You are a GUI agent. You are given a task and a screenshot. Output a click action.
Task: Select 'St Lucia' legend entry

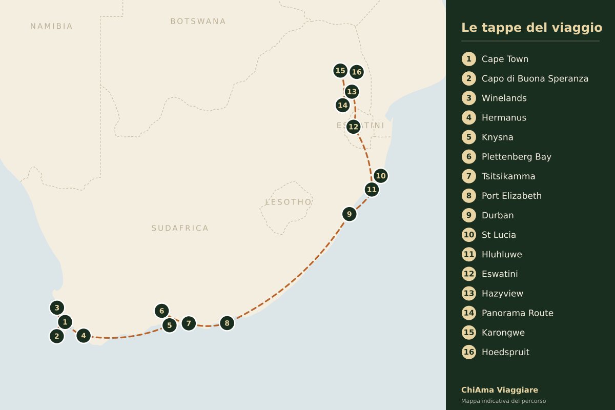[499, 235]
